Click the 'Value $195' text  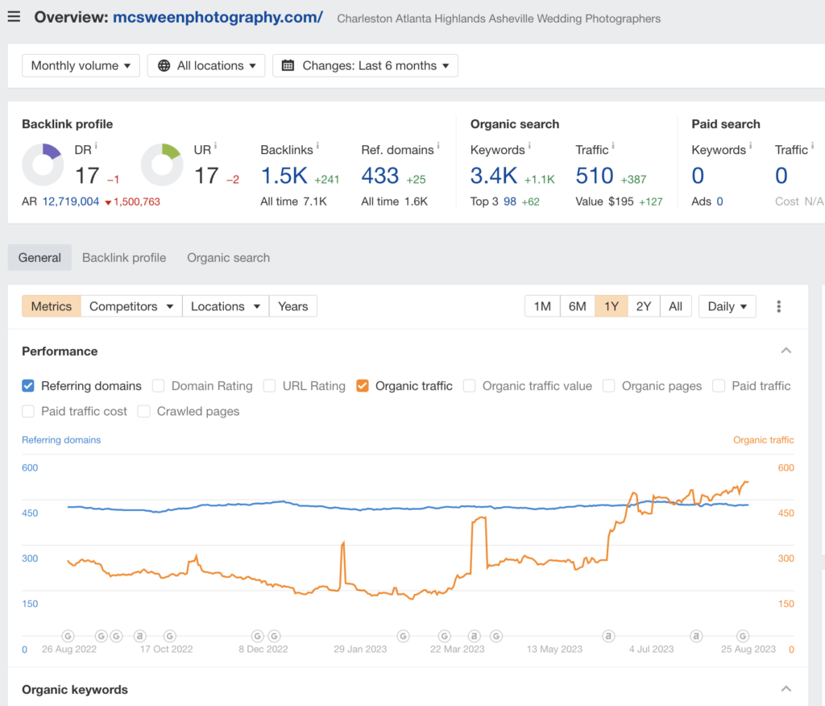pos(604,201)
